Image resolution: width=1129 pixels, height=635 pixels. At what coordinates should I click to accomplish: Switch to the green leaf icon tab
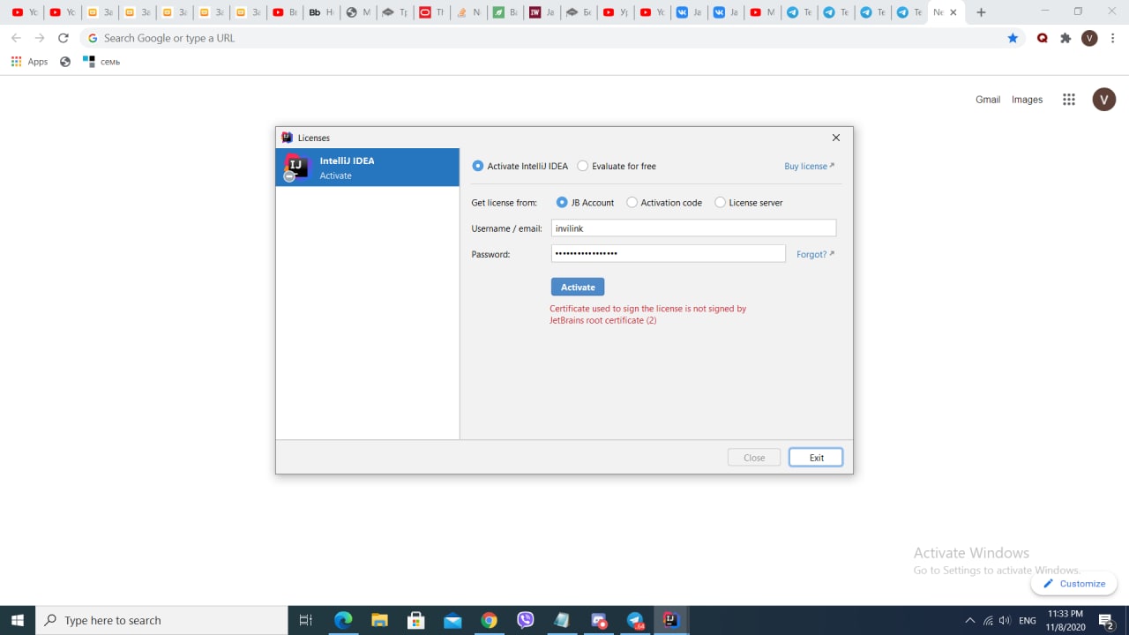click(505, 12)
